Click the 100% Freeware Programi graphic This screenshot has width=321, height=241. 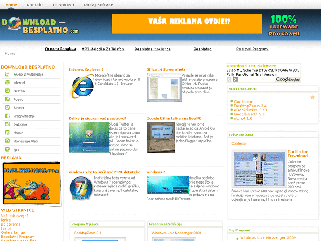click(x=284, y=26)
